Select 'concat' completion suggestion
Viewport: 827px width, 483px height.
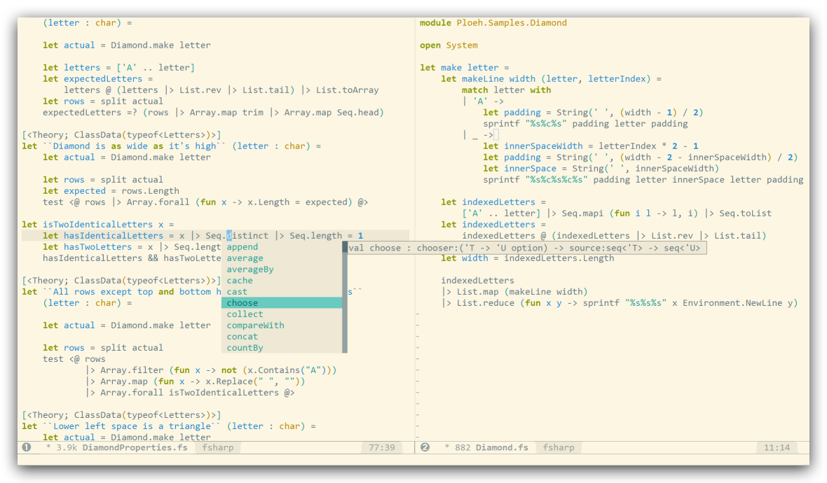(282, 336)
